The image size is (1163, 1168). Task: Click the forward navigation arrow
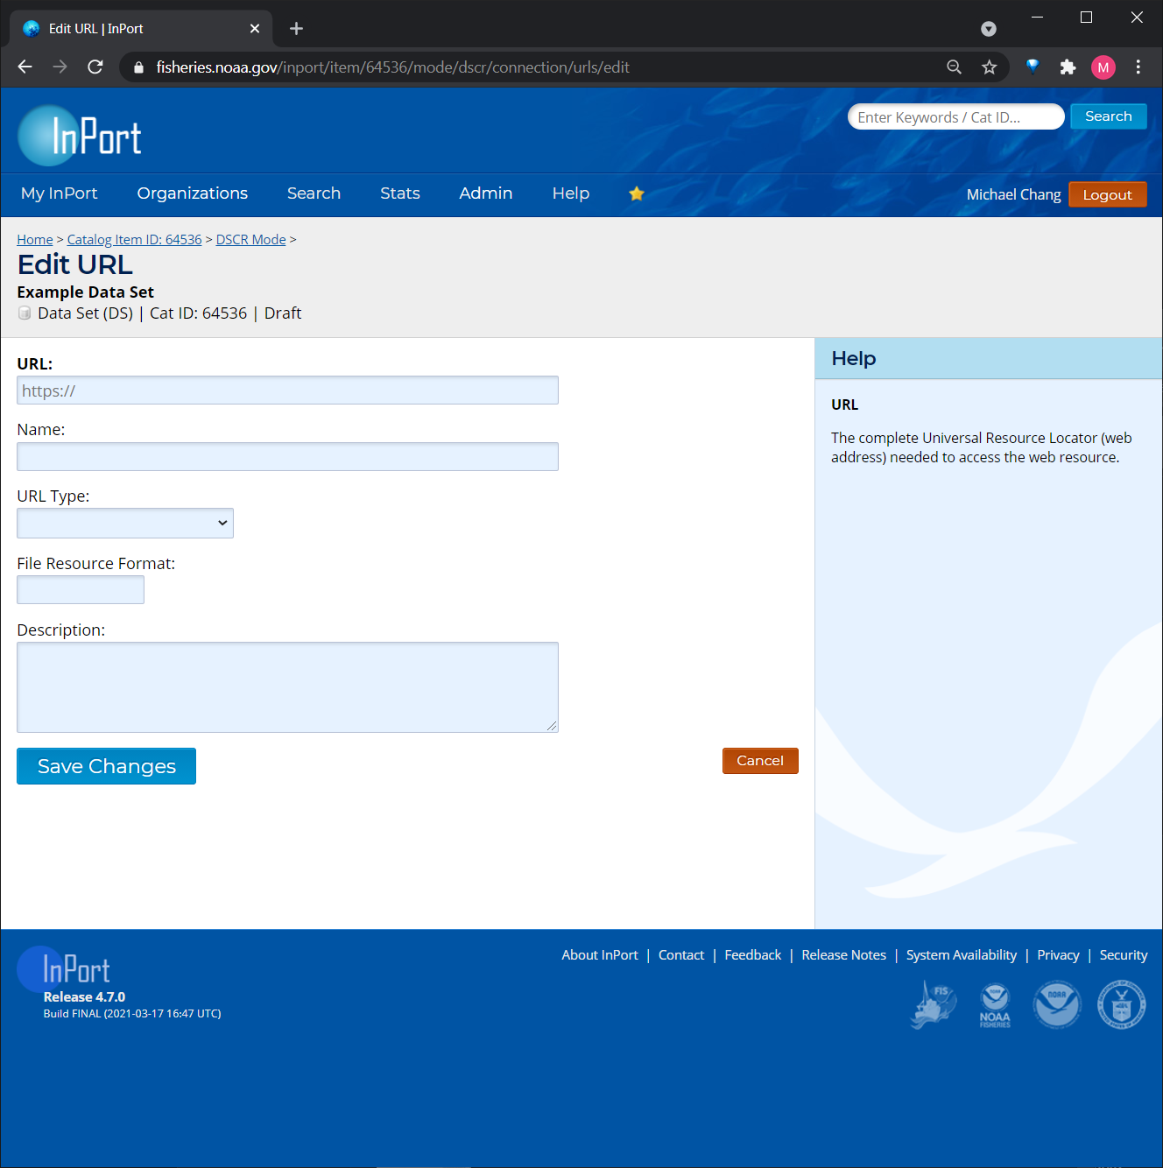[60, 67]
